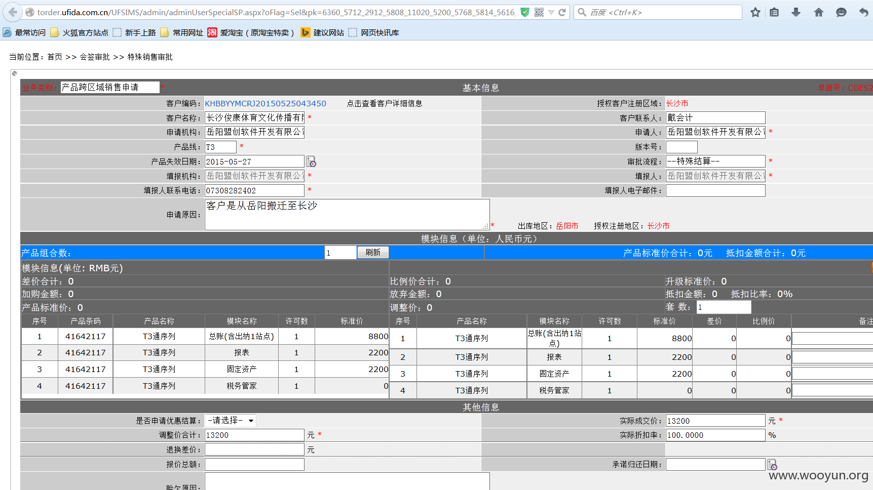Open 是否申请优惠结算 dropdown
This screenshot has height=490, width=873.
pyautogui.click(x=231, y=420)
